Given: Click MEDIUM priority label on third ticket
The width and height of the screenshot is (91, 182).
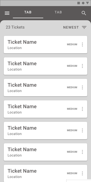Looking at the screenshot, I should click(x=72, y=87).
